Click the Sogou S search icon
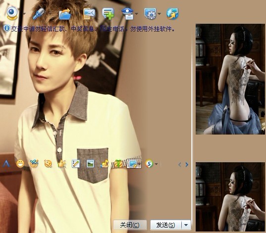The width and height of the screenshot is (266, 233). (x=149, y=164)
